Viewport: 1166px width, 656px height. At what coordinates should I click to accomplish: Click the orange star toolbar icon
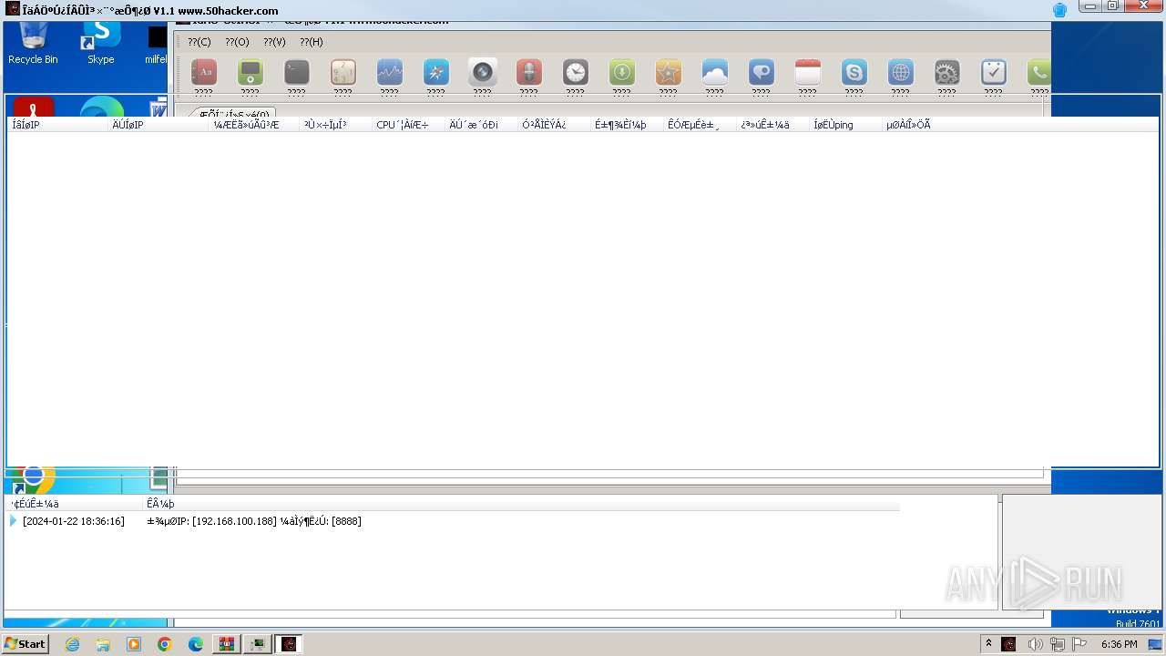point(668,72)
